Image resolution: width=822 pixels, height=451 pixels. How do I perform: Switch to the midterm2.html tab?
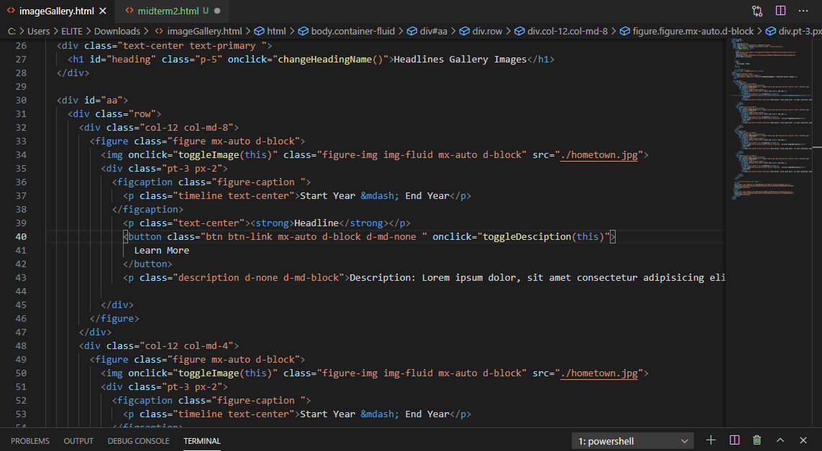point(168,11)
